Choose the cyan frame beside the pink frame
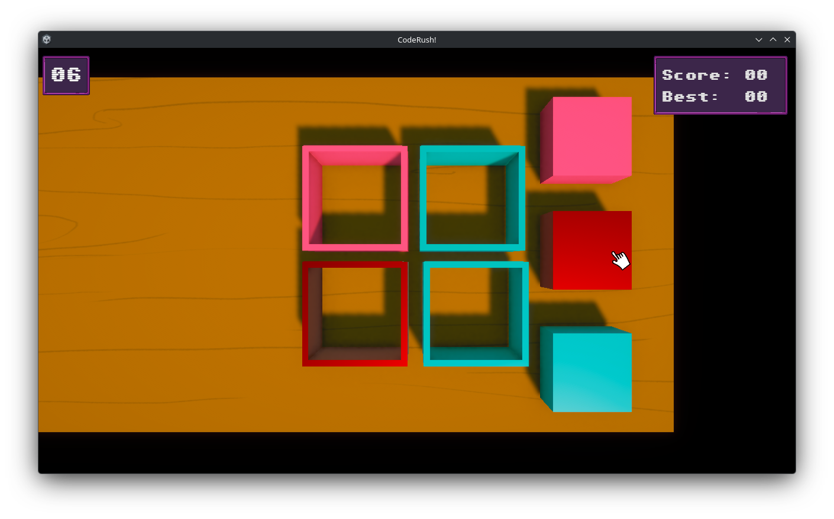 click(473, 198)
